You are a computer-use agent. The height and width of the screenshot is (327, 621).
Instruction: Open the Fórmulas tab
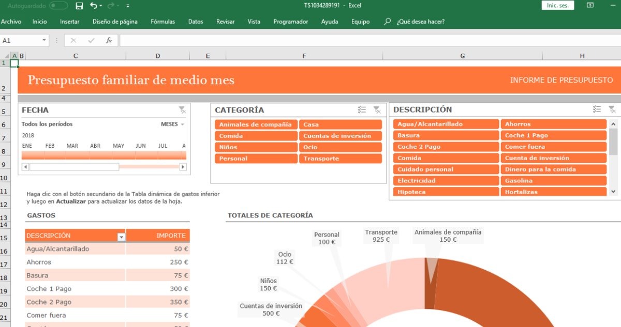tap(162, 22)
